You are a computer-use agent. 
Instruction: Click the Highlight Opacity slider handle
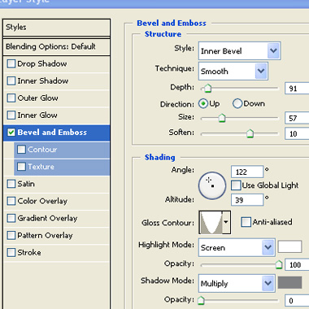click(x=279, y=264)
